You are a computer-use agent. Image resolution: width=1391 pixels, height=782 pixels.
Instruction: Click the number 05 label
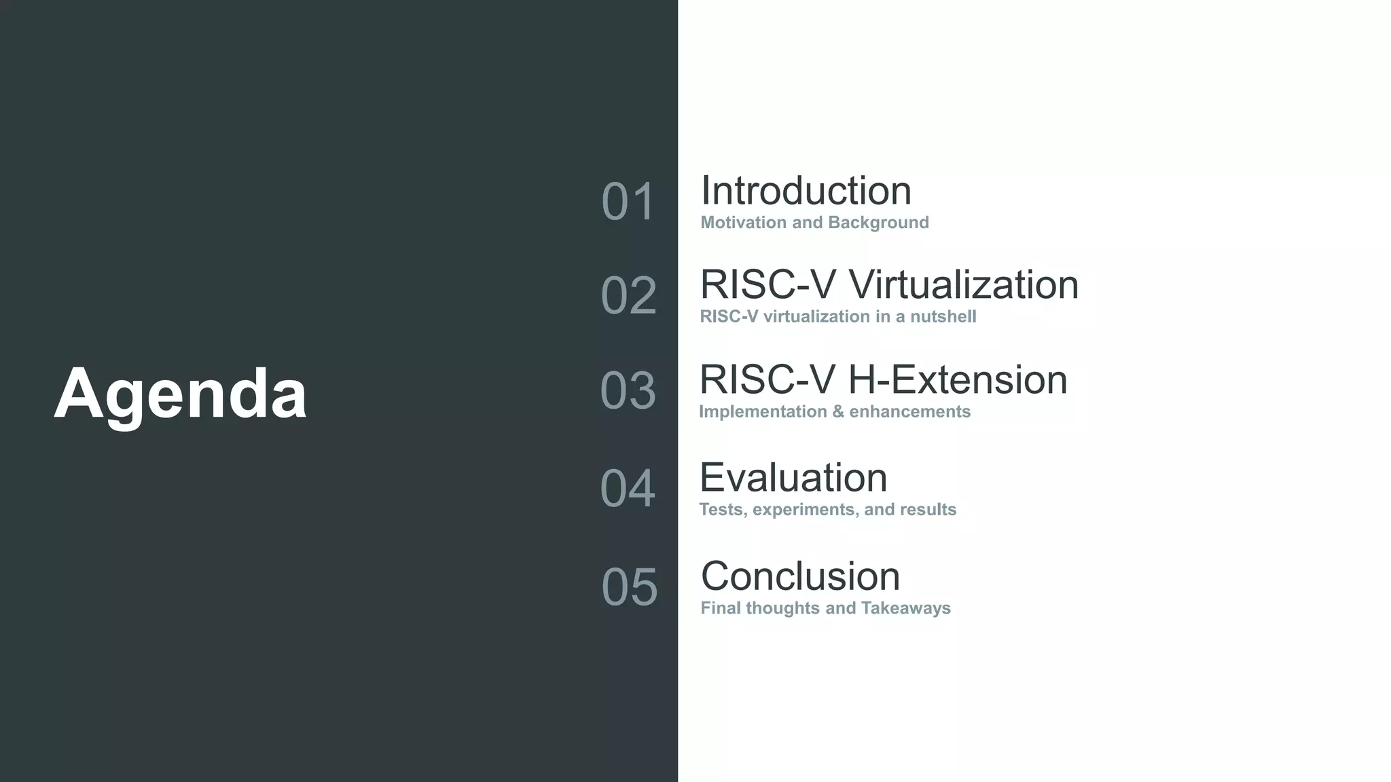pyautogui.click(x=629, y=587)
